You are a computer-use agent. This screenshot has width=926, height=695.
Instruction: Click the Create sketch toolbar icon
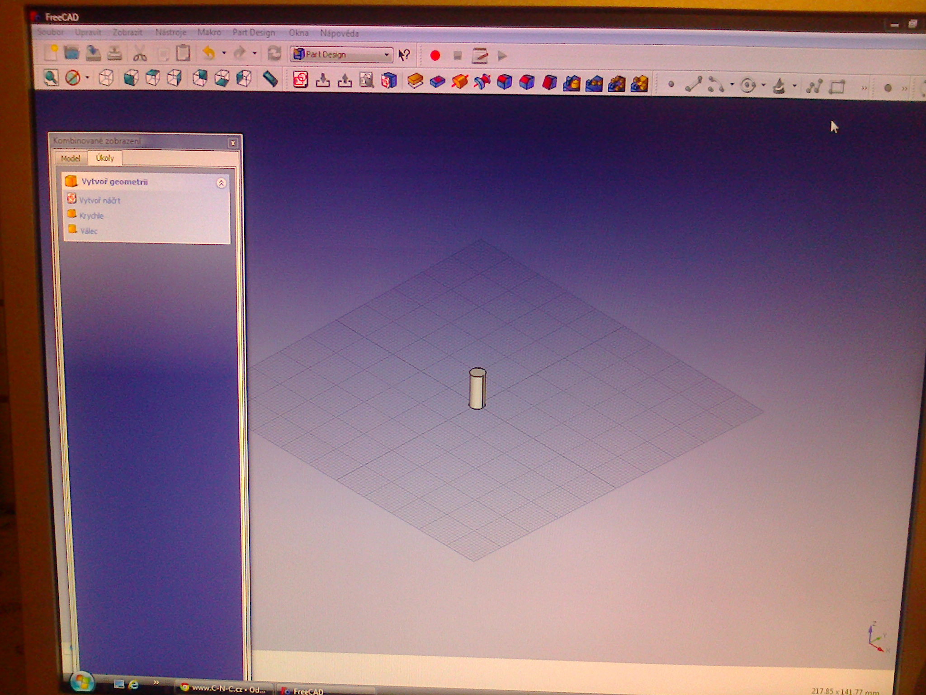click(300, 80)
